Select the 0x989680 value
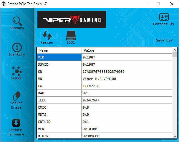The height and width of the screenshot is (142, 179). tap(127, 136)
